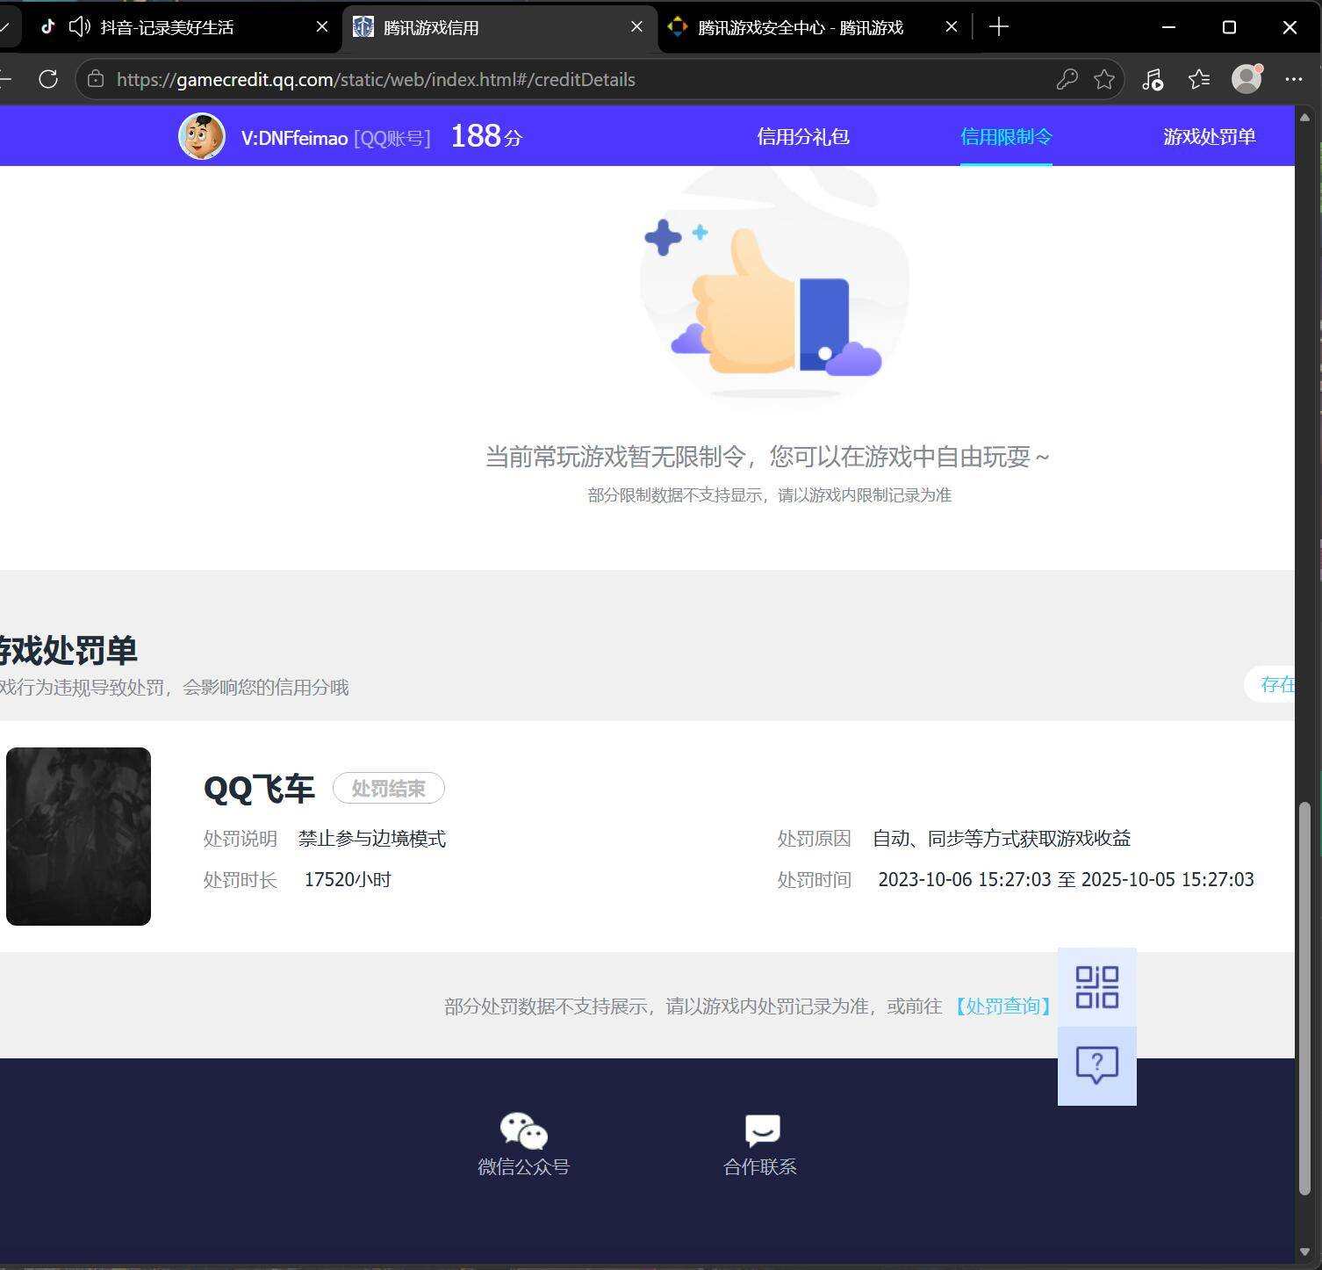This screenshot has height=1270, width=1322.
Task: Click the 处罚时间 label
Action: click(x=814, y=880)
